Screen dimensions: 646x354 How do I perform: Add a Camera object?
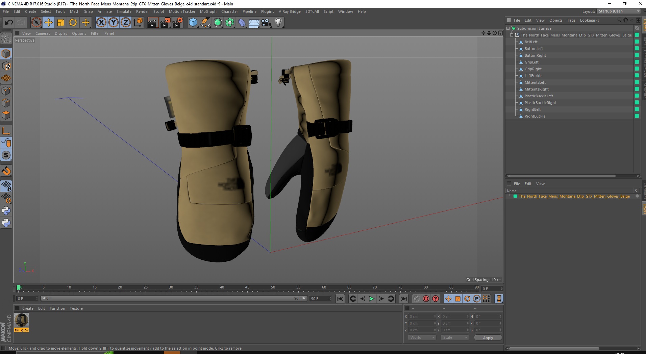266,23
